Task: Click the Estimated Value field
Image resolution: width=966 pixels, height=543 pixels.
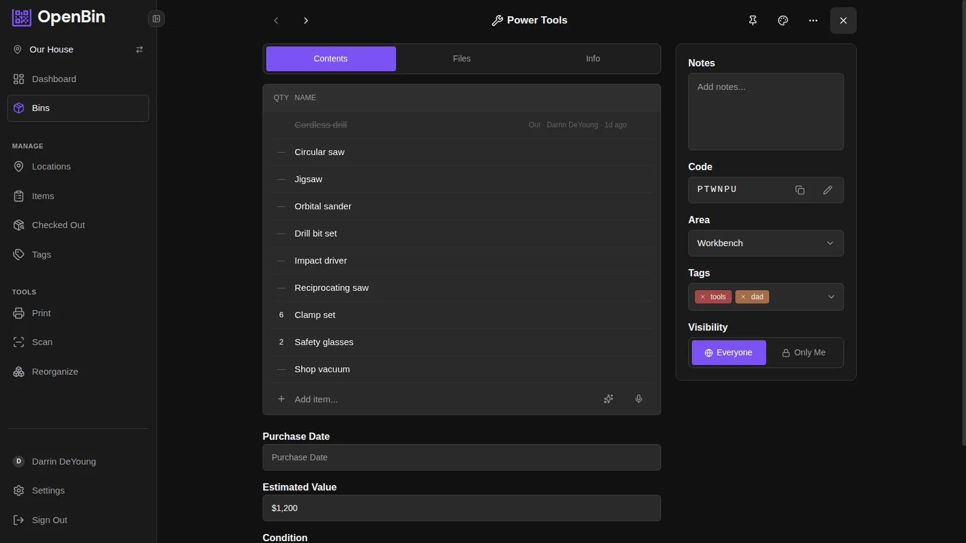Action: tap(461, 508)
